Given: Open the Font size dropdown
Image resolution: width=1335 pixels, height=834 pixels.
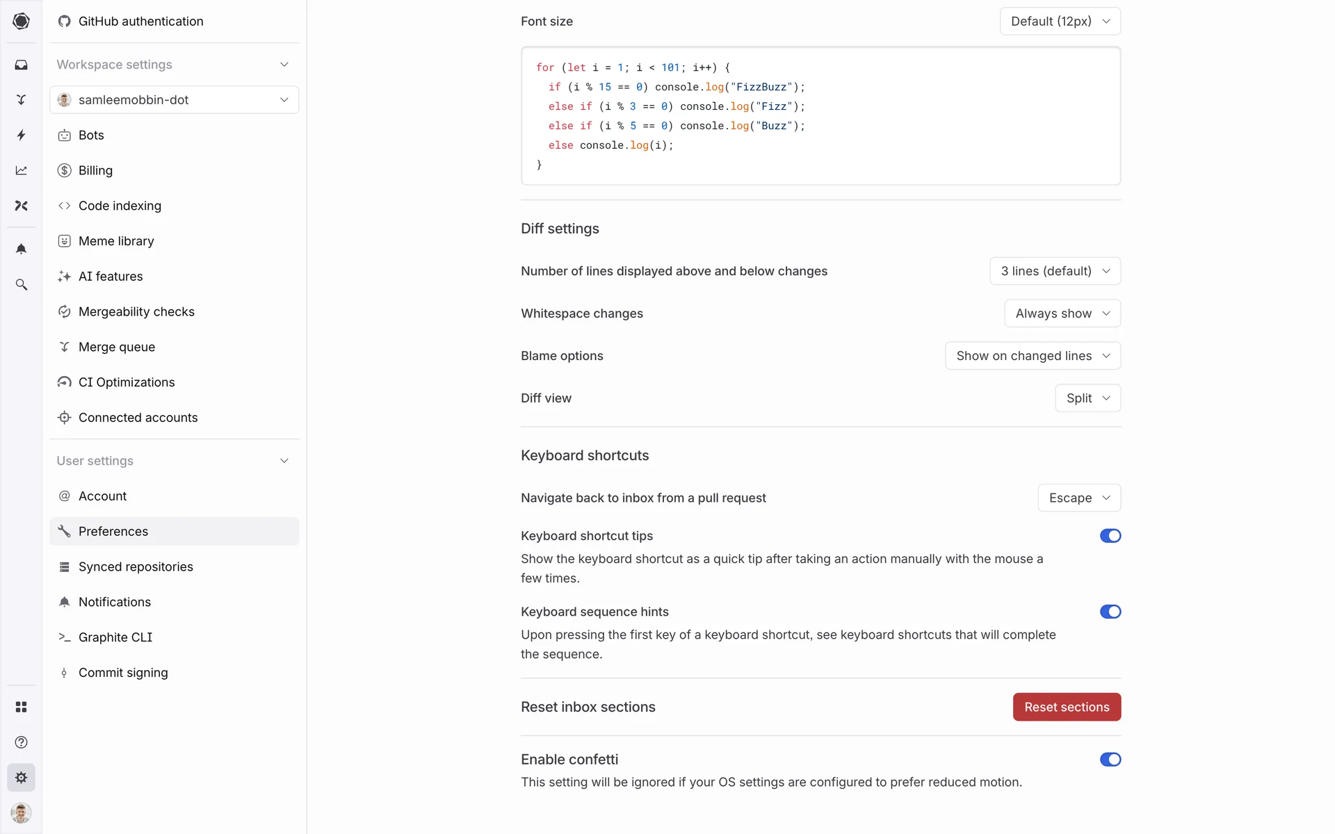Looking at the screenshot, I should click(1060, 22).
